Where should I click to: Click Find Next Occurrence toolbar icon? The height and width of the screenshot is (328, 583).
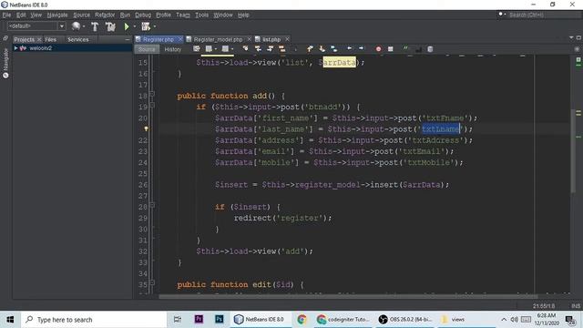click(270, 48)
